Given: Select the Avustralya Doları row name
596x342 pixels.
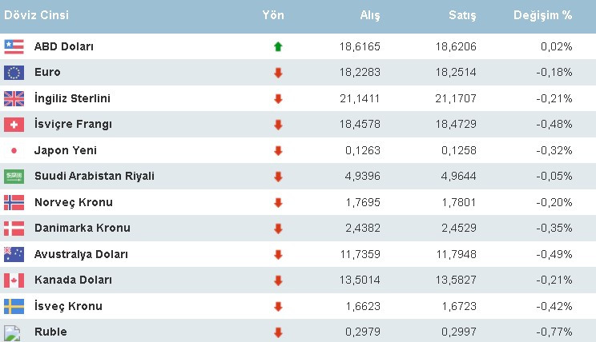Looking at the screenshot, I should (81, 254).
